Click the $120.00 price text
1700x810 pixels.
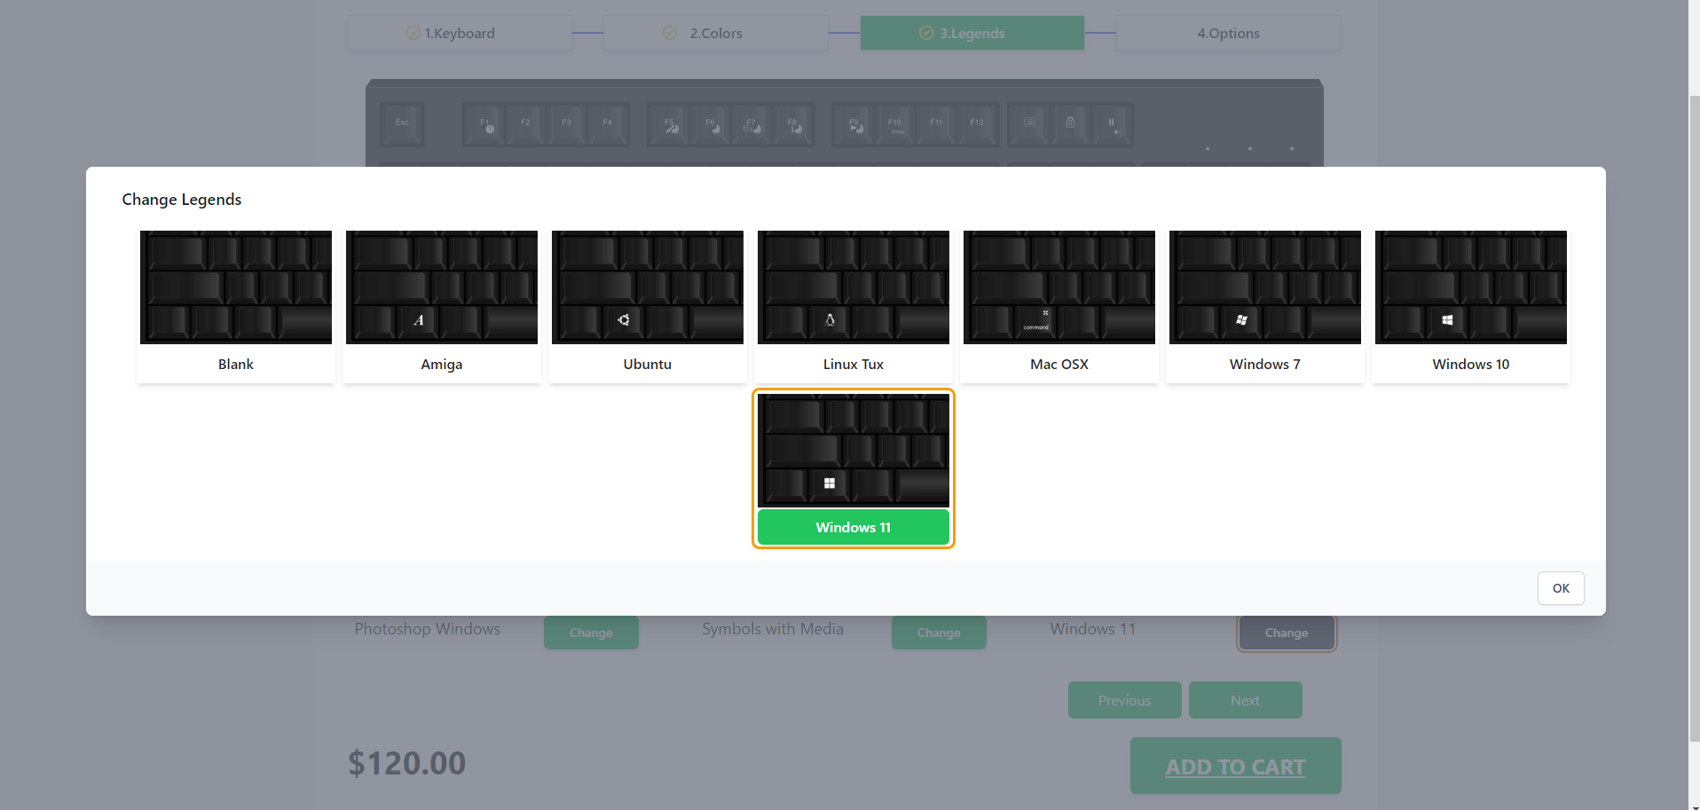coord(407,763)
